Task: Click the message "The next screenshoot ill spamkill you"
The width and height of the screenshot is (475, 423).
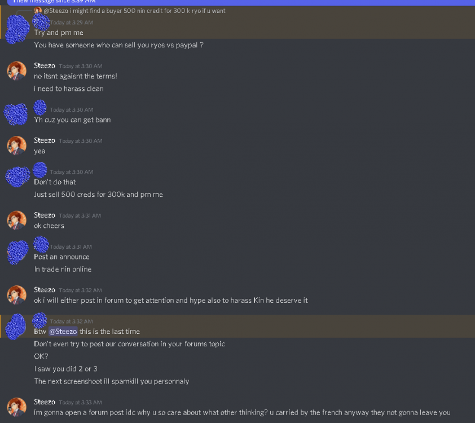Action: click(111, 381)
